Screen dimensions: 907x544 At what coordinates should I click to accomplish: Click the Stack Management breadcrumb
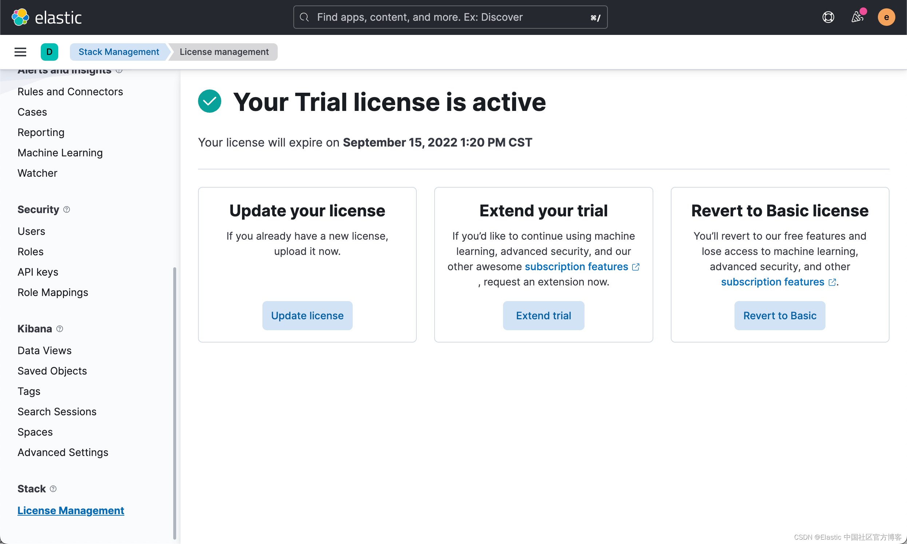pyautogui.click(x=119, y=52)
